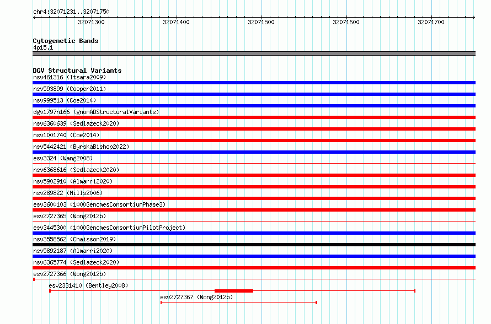
Task: Open variant nsv6368616 (Sedlazeck2020) label
Action: pos(76,170)
